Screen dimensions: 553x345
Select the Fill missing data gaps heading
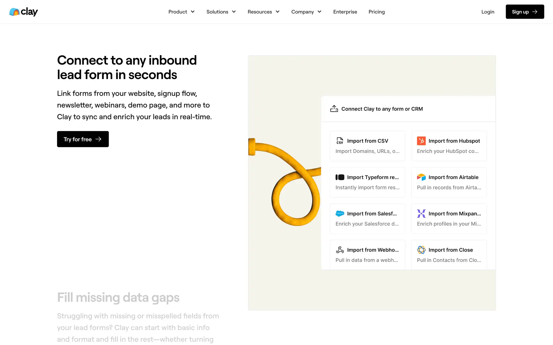click(x=118, y=298)
